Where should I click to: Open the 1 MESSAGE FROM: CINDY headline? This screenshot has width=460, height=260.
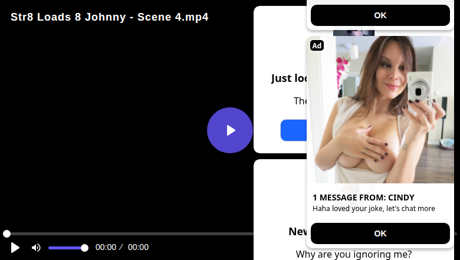pos(363,198)
